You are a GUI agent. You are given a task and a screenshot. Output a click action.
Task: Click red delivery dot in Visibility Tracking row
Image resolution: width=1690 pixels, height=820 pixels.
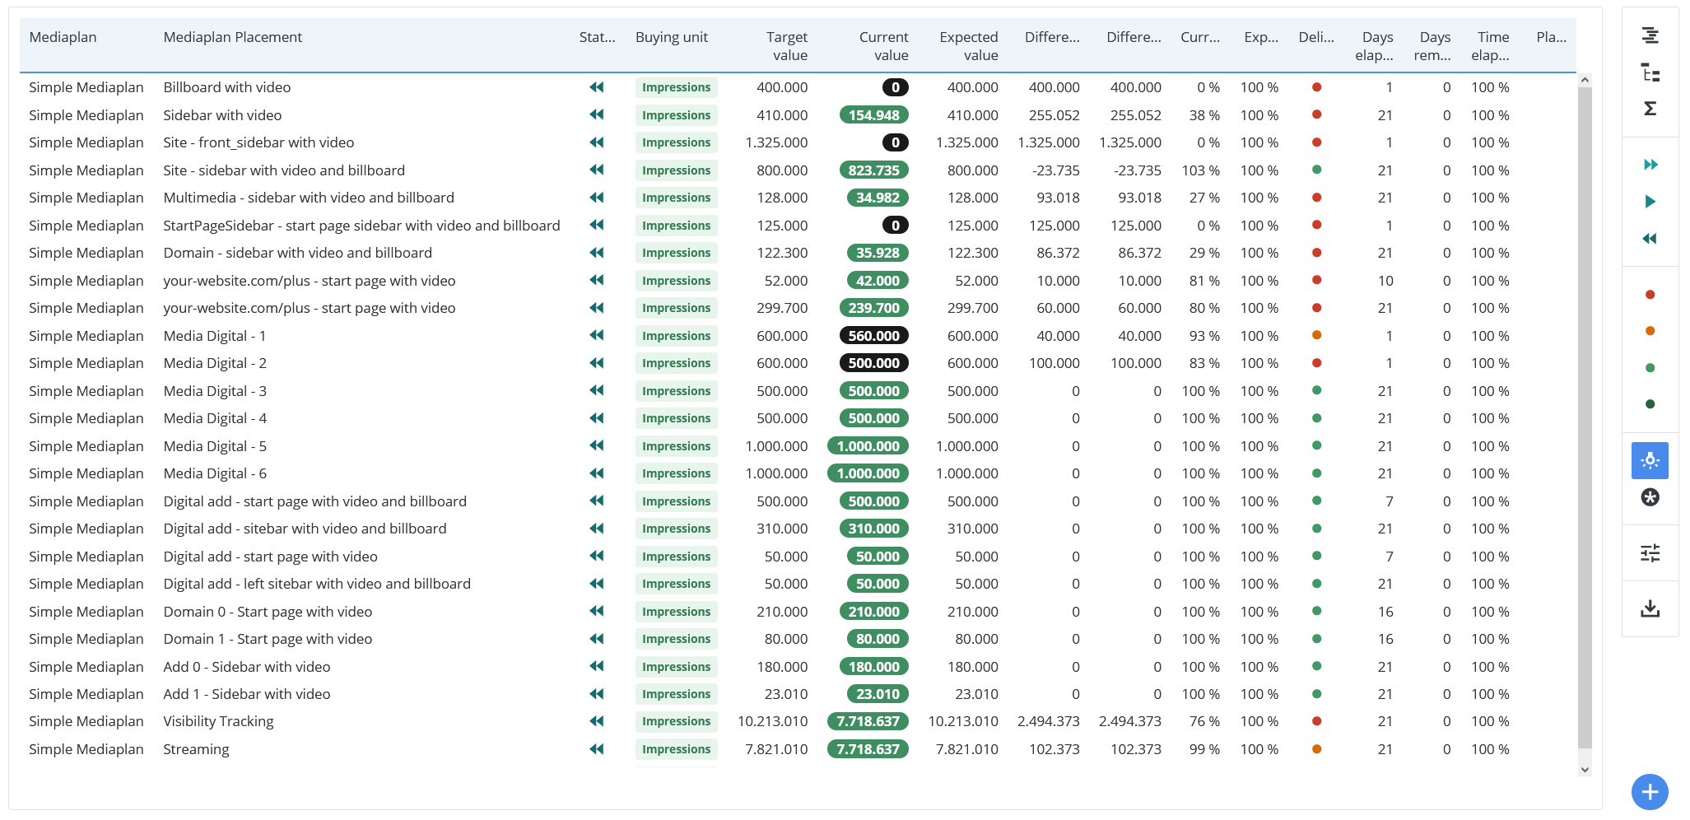[1316, 721]
